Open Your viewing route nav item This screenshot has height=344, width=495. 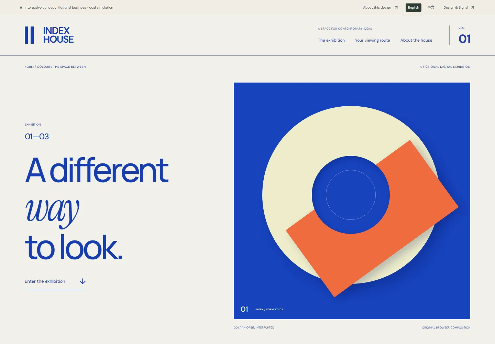(x=373, y=40)
